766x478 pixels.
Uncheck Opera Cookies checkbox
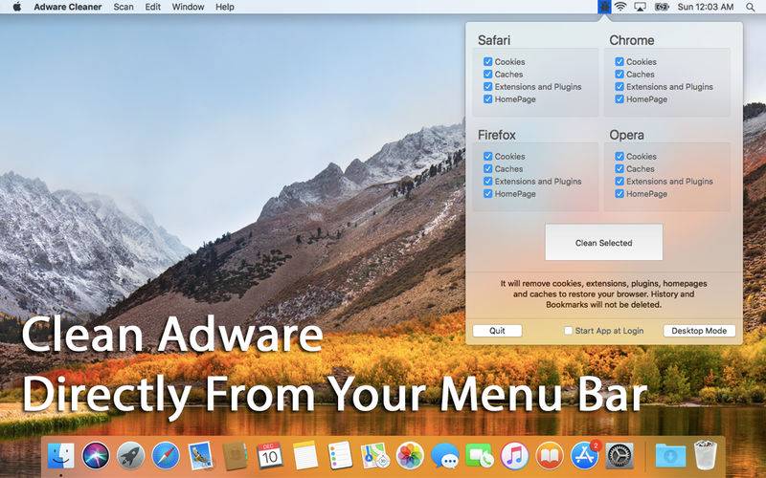[x=620, y=156]
